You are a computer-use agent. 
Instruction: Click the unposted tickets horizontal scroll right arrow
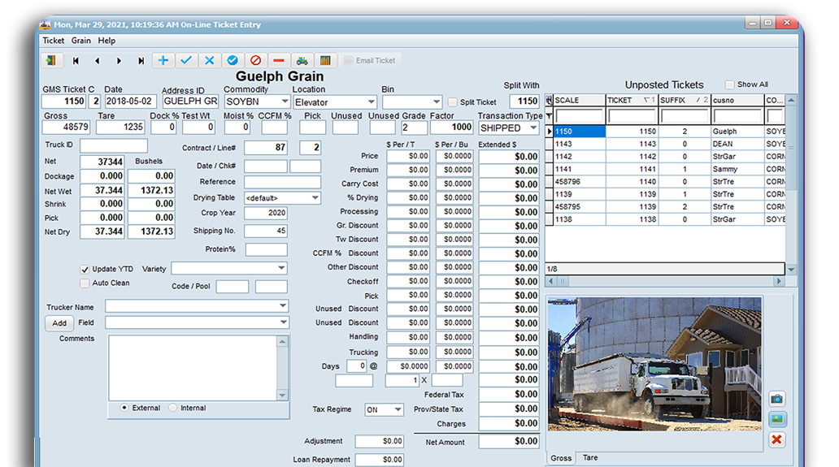779,281
